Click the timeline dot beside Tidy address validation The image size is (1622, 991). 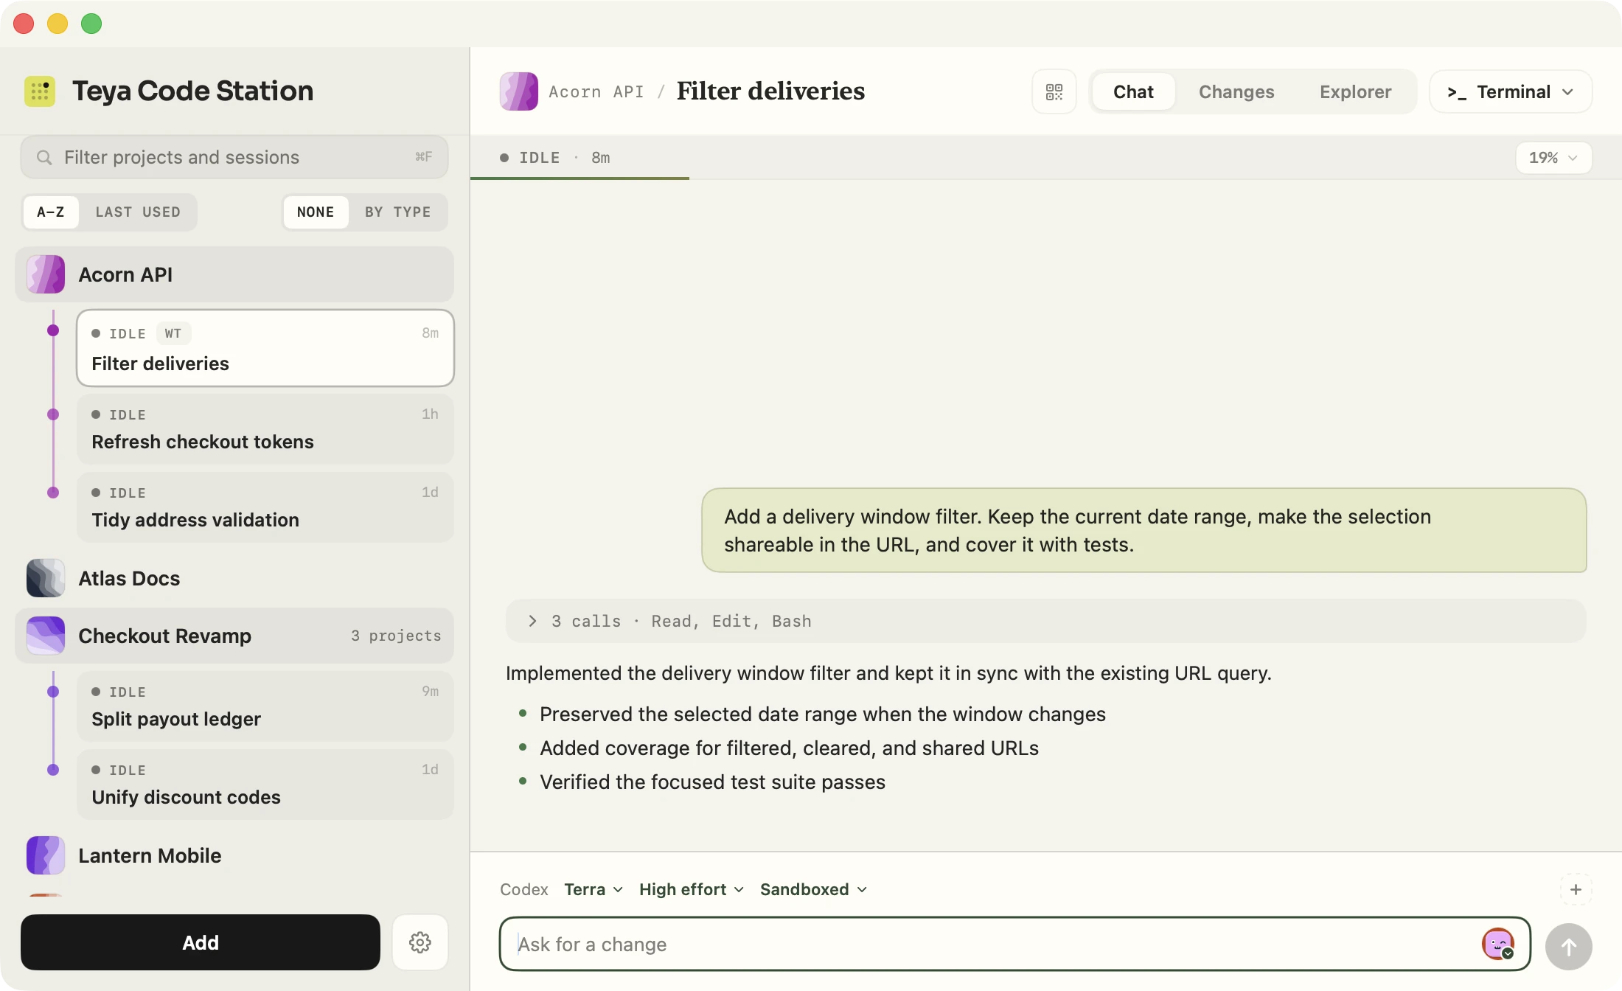coord(53,493)
